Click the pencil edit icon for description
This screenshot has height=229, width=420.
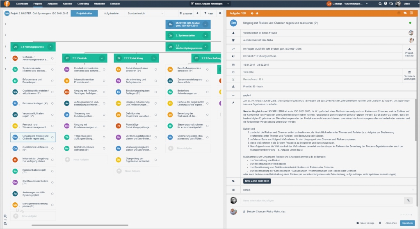coord(233,103)
